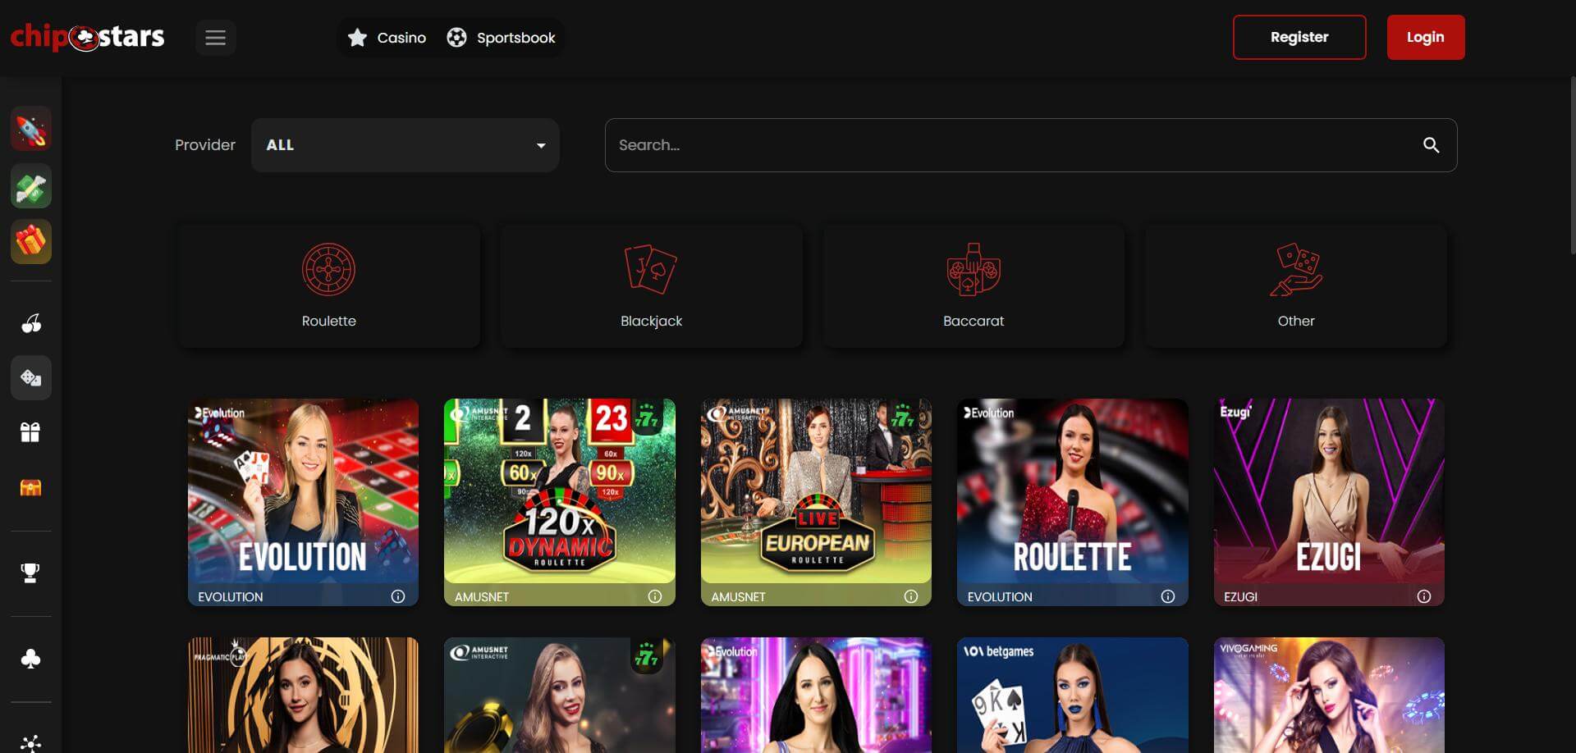Toggle the hamburger side menu
Image resolution: width=1576 pixels, height=753 pixels.
216,38
